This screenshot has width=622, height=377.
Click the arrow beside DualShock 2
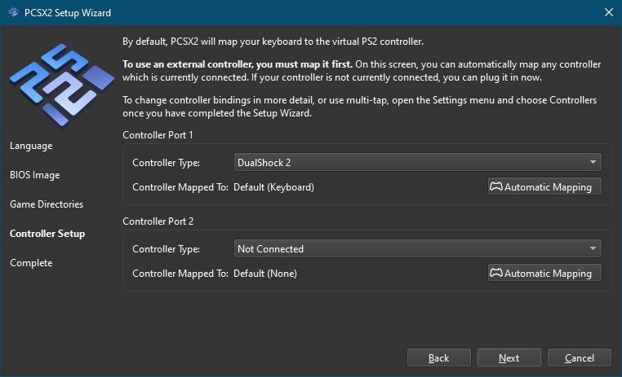pos(592,162)
